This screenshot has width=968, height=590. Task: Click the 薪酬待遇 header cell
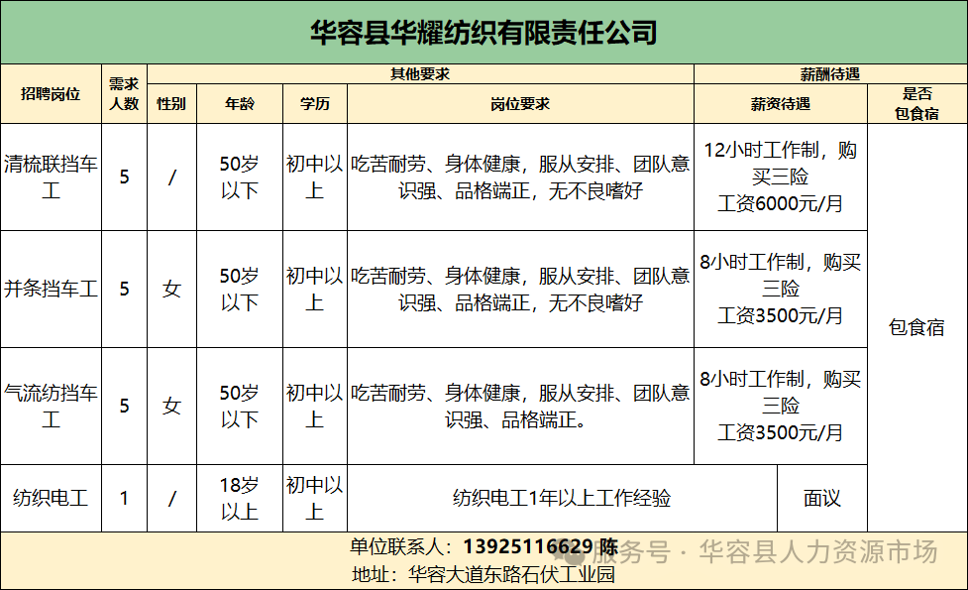830,74
